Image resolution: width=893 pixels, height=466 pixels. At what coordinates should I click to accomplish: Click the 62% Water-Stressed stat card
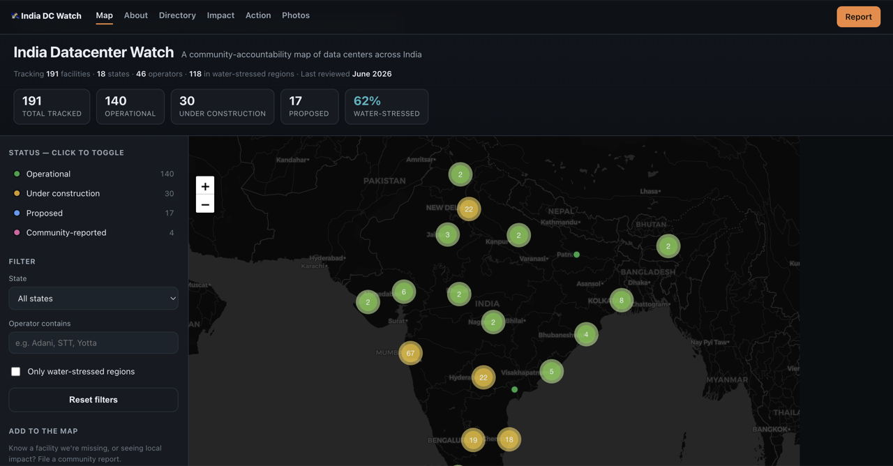387,106
